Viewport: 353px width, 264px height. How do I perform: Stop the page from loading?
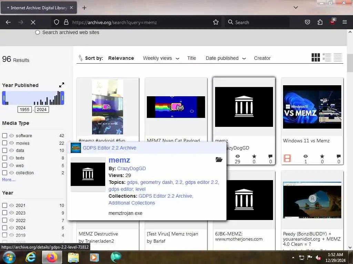[33, 22]
